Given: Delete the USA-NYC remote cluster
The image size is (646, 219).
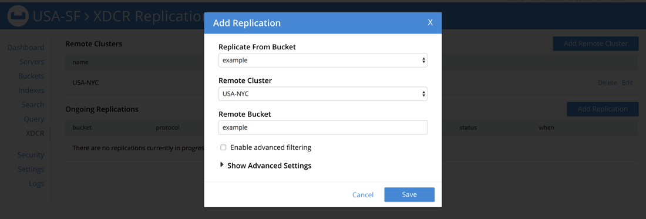Looking at the screenshot, I should pyautogui.click(x=607, y=83).
